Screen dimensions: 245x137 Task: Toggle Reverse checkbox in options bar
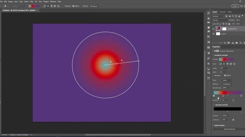[64, 6]
